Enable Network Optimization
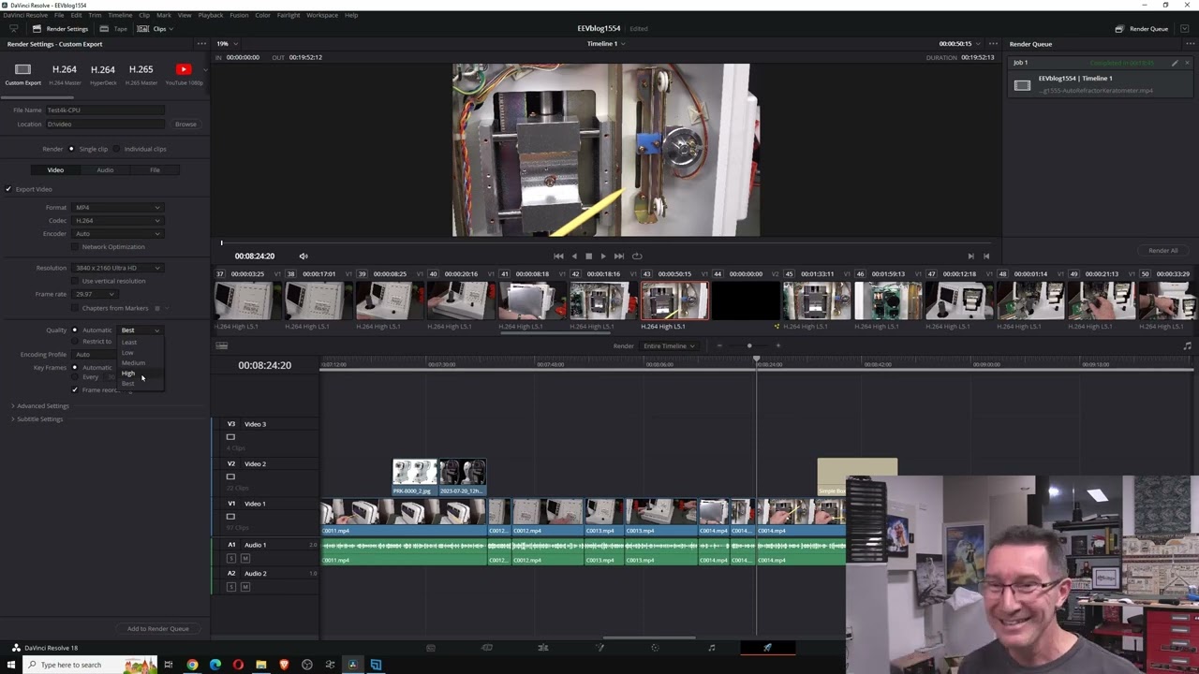The width and height of the screenshot is (1199, 674). tap(75, 247)
